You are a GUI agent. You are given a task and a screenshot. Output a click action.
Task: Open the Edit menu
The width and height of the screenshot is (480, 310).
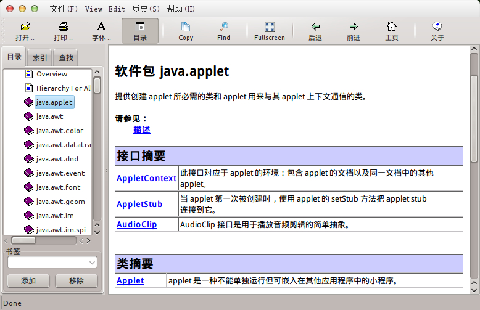pyautogui.click(x=117, y=9)
